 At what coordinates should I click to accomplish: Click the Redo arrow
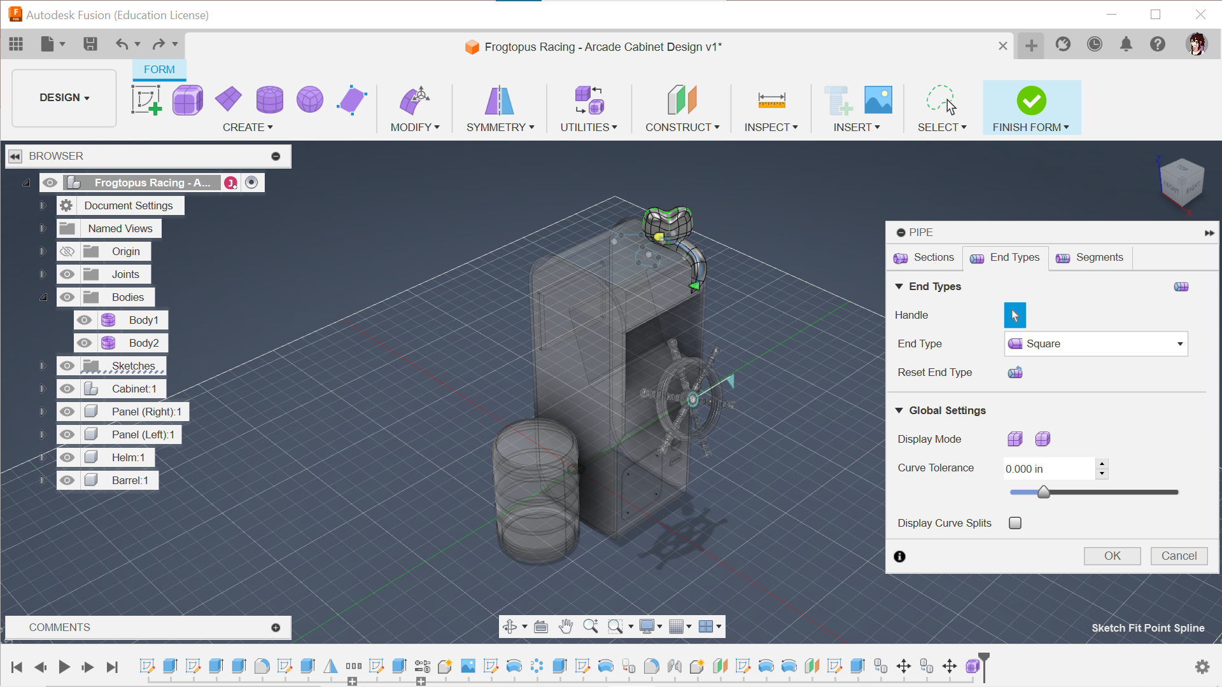point(158,44)
